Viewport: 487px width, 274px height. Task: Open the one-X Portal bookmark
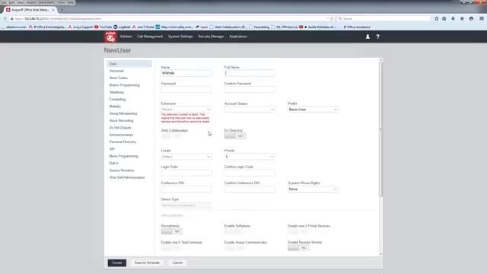pyautogui.click(x=143, y=27)
